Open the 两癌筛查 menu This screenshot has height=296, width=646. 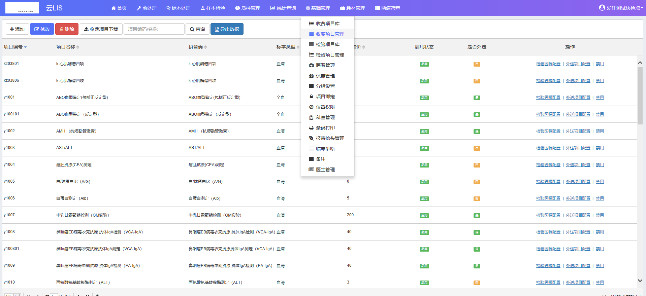[x=388, y=8]
